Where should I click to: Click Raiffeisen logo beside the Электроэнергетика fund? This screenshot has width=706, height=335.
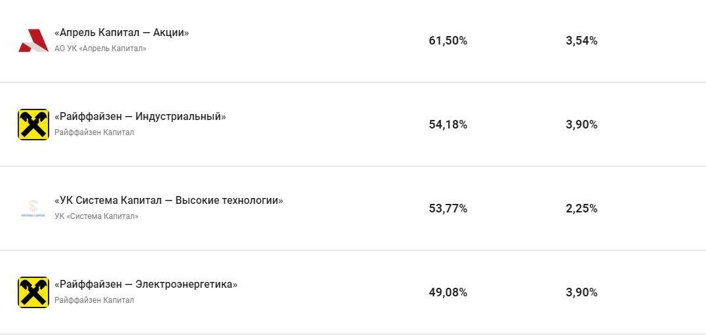tap(33, 292)
